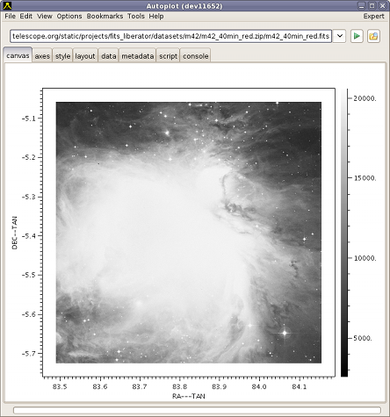Switch to the axes tab
This screenshot has height=417, width=390.
coord(42,56)
